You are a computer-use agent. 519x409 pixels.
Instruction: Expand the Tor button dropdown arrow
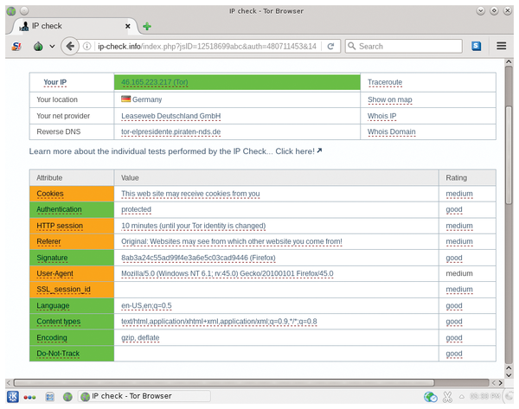click(x=52, y=47)
